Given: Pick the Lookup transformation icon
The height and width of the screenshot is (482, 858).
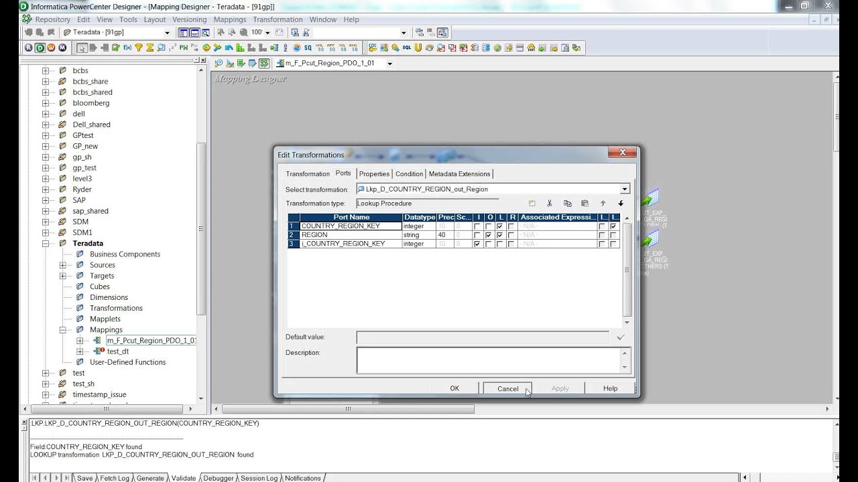Looking at the screenshot, I should pyautogui.click(x=162, y=48).
